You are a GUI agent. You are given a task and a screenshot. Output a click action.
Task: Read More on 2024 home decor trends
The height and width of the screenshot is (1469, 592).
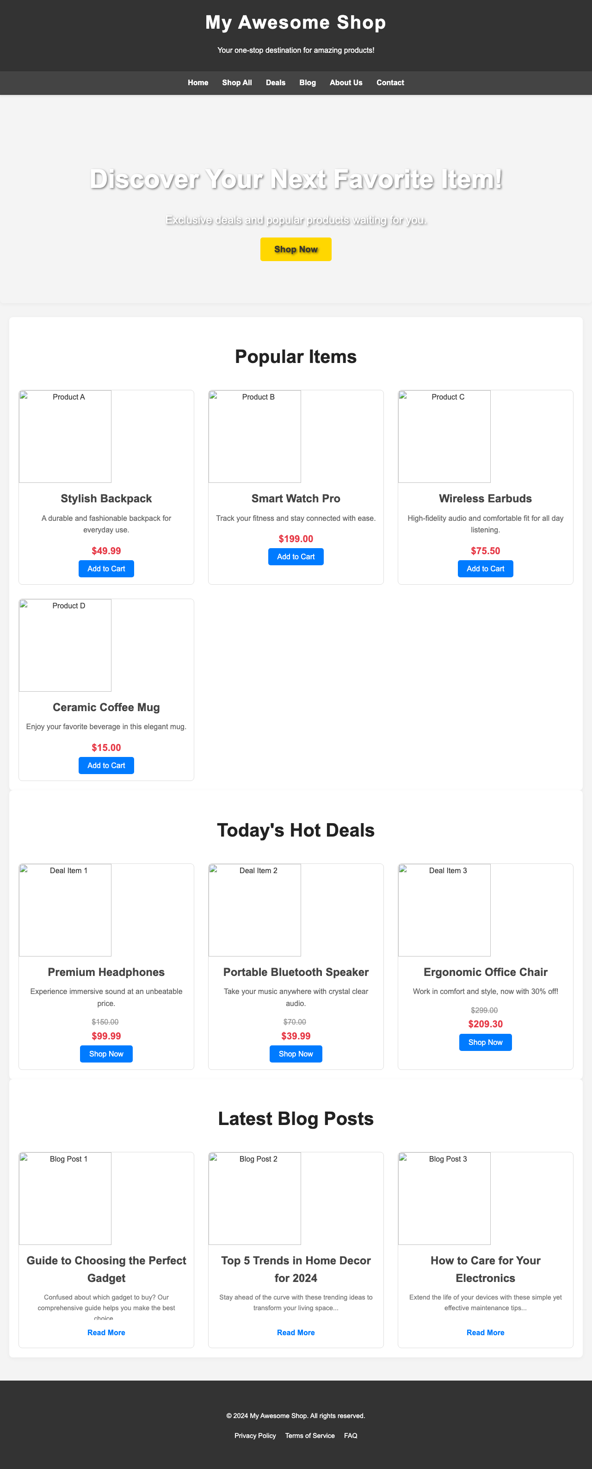click(x=295, y=1332)
